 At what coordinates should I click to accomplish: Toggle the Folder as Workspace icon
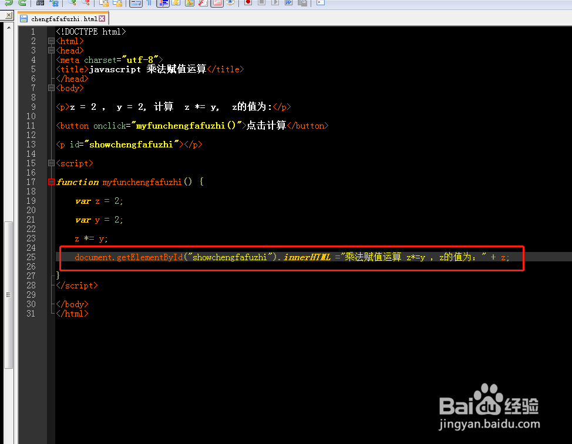(x=217, y=3)
